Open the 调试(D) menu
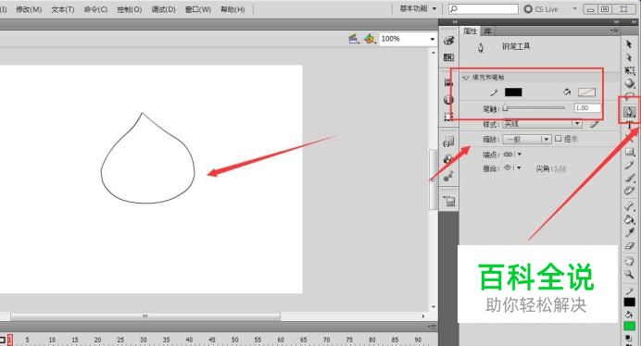The width and height of the screenshot is (641, 346). coord(163,9)
